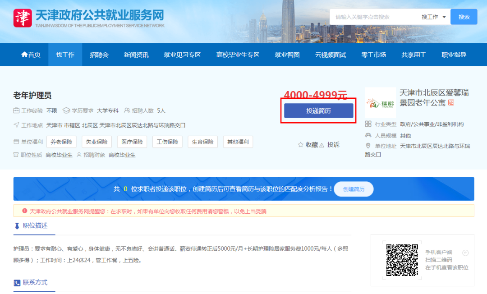Click the red 津 site logo icon
Viewport: 487px width, 294px height.
pyautogui.click(x=23, y=18)
